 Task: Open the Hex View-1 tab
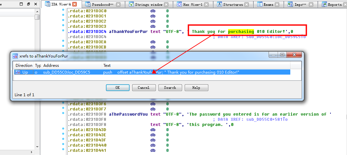(192, 4)
